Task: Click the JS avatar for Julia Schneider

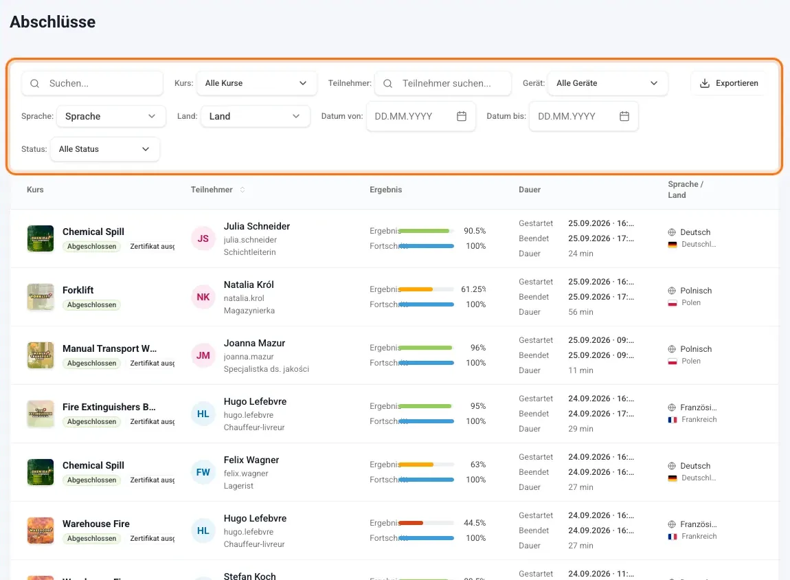Action: click(x=203, y=239)
